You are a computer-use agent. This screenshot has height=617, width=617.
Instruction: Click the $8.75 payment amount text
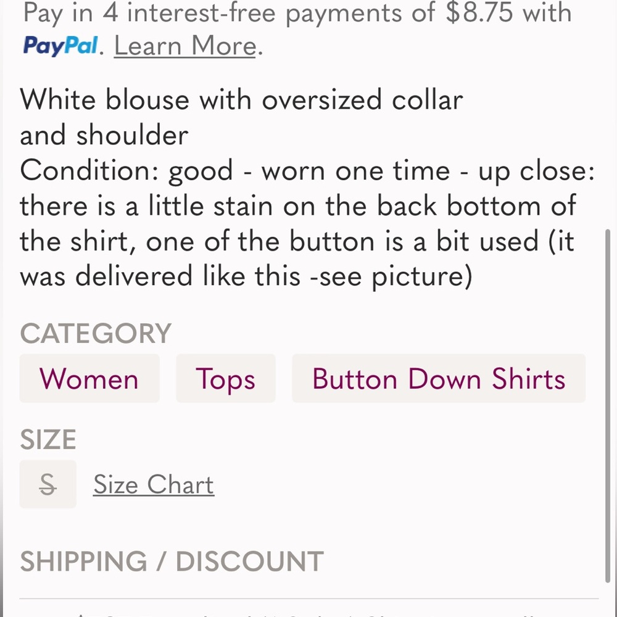pos(479,12)
